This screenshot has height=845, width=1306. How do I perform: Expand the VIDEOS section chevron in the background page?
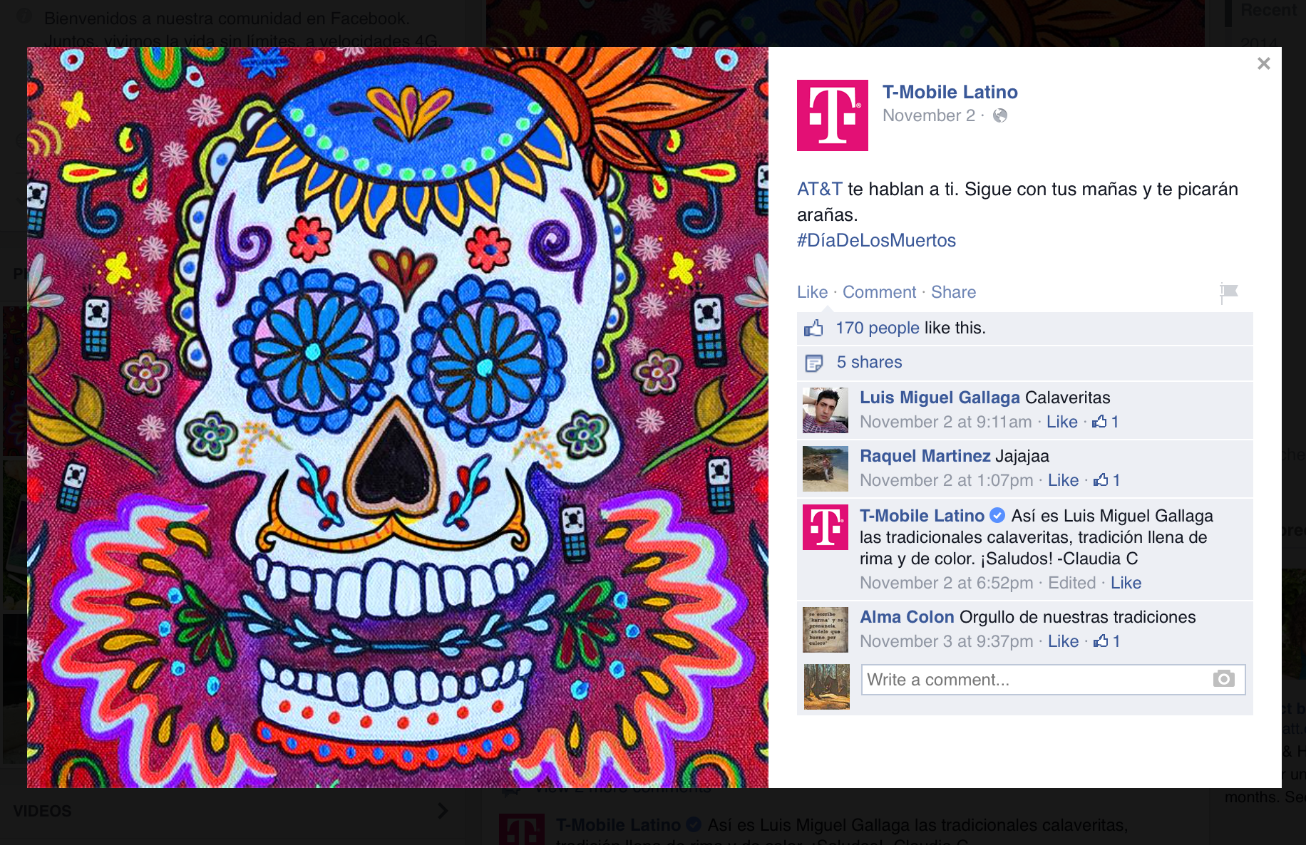(x=443, y=811)
